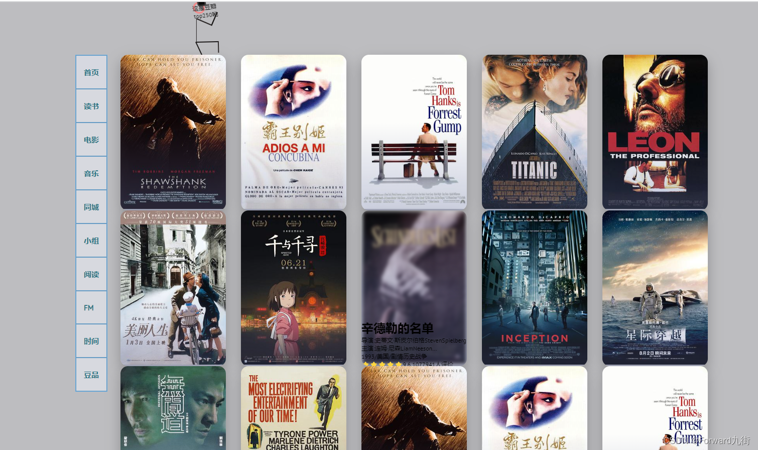This screenshot has height=450, width=758.
Task: Open the Shawshank Redemption poster in the top row
Action: pos(173,132)
